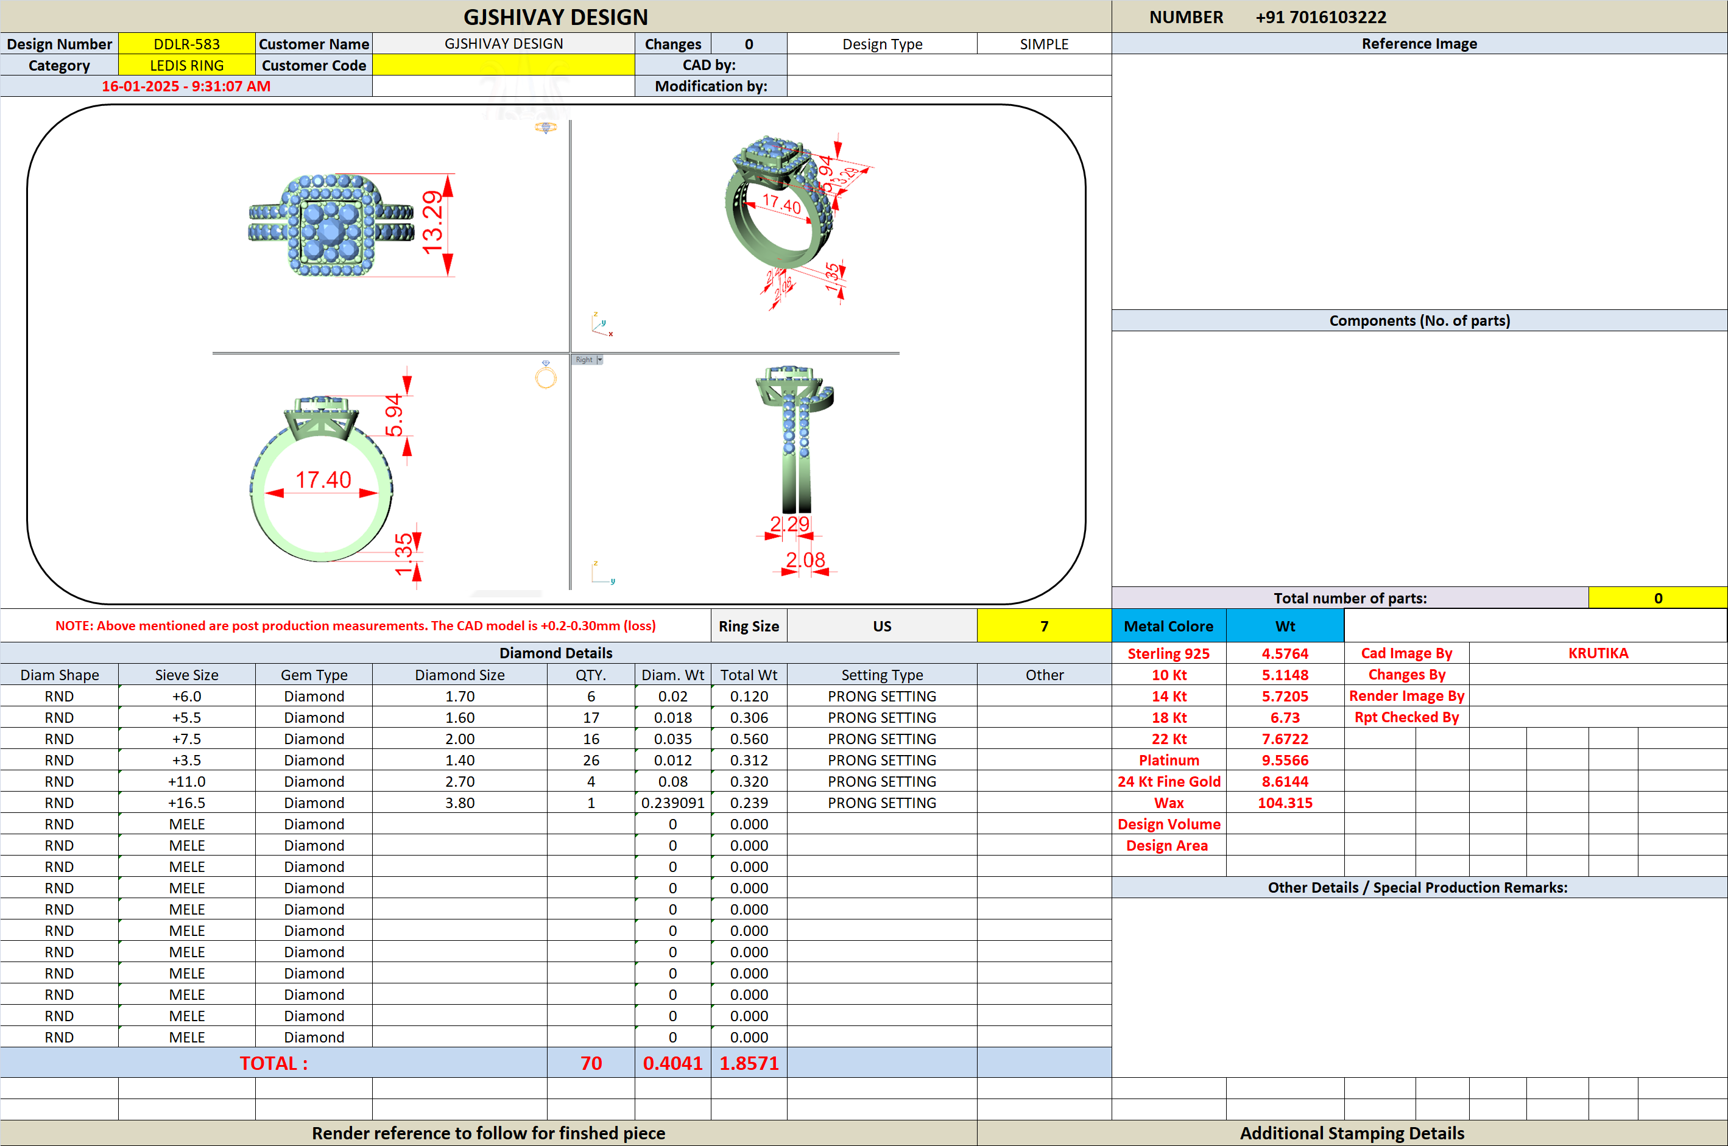
Task: Click the Diamond Details section header
Action: click(x=555, y=653)
